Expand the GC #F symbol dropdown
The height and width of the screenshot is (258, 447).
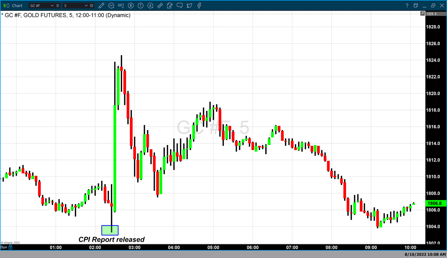[52, 5]
